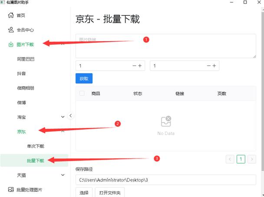This screenshot has width=264, height=197.
Task: Collapse the 图片下载 menu chevron
Action: coord(63,44)
